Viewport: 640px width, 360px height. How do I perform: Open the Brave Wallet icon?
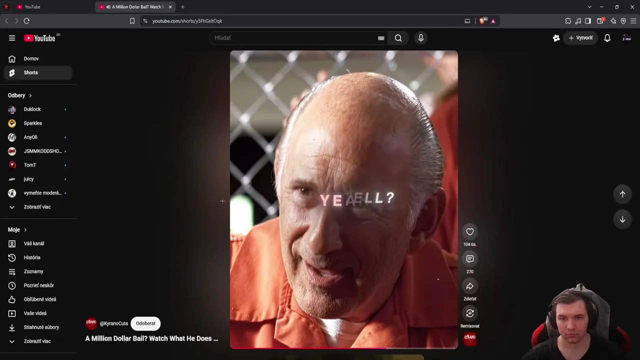(601, 21)
